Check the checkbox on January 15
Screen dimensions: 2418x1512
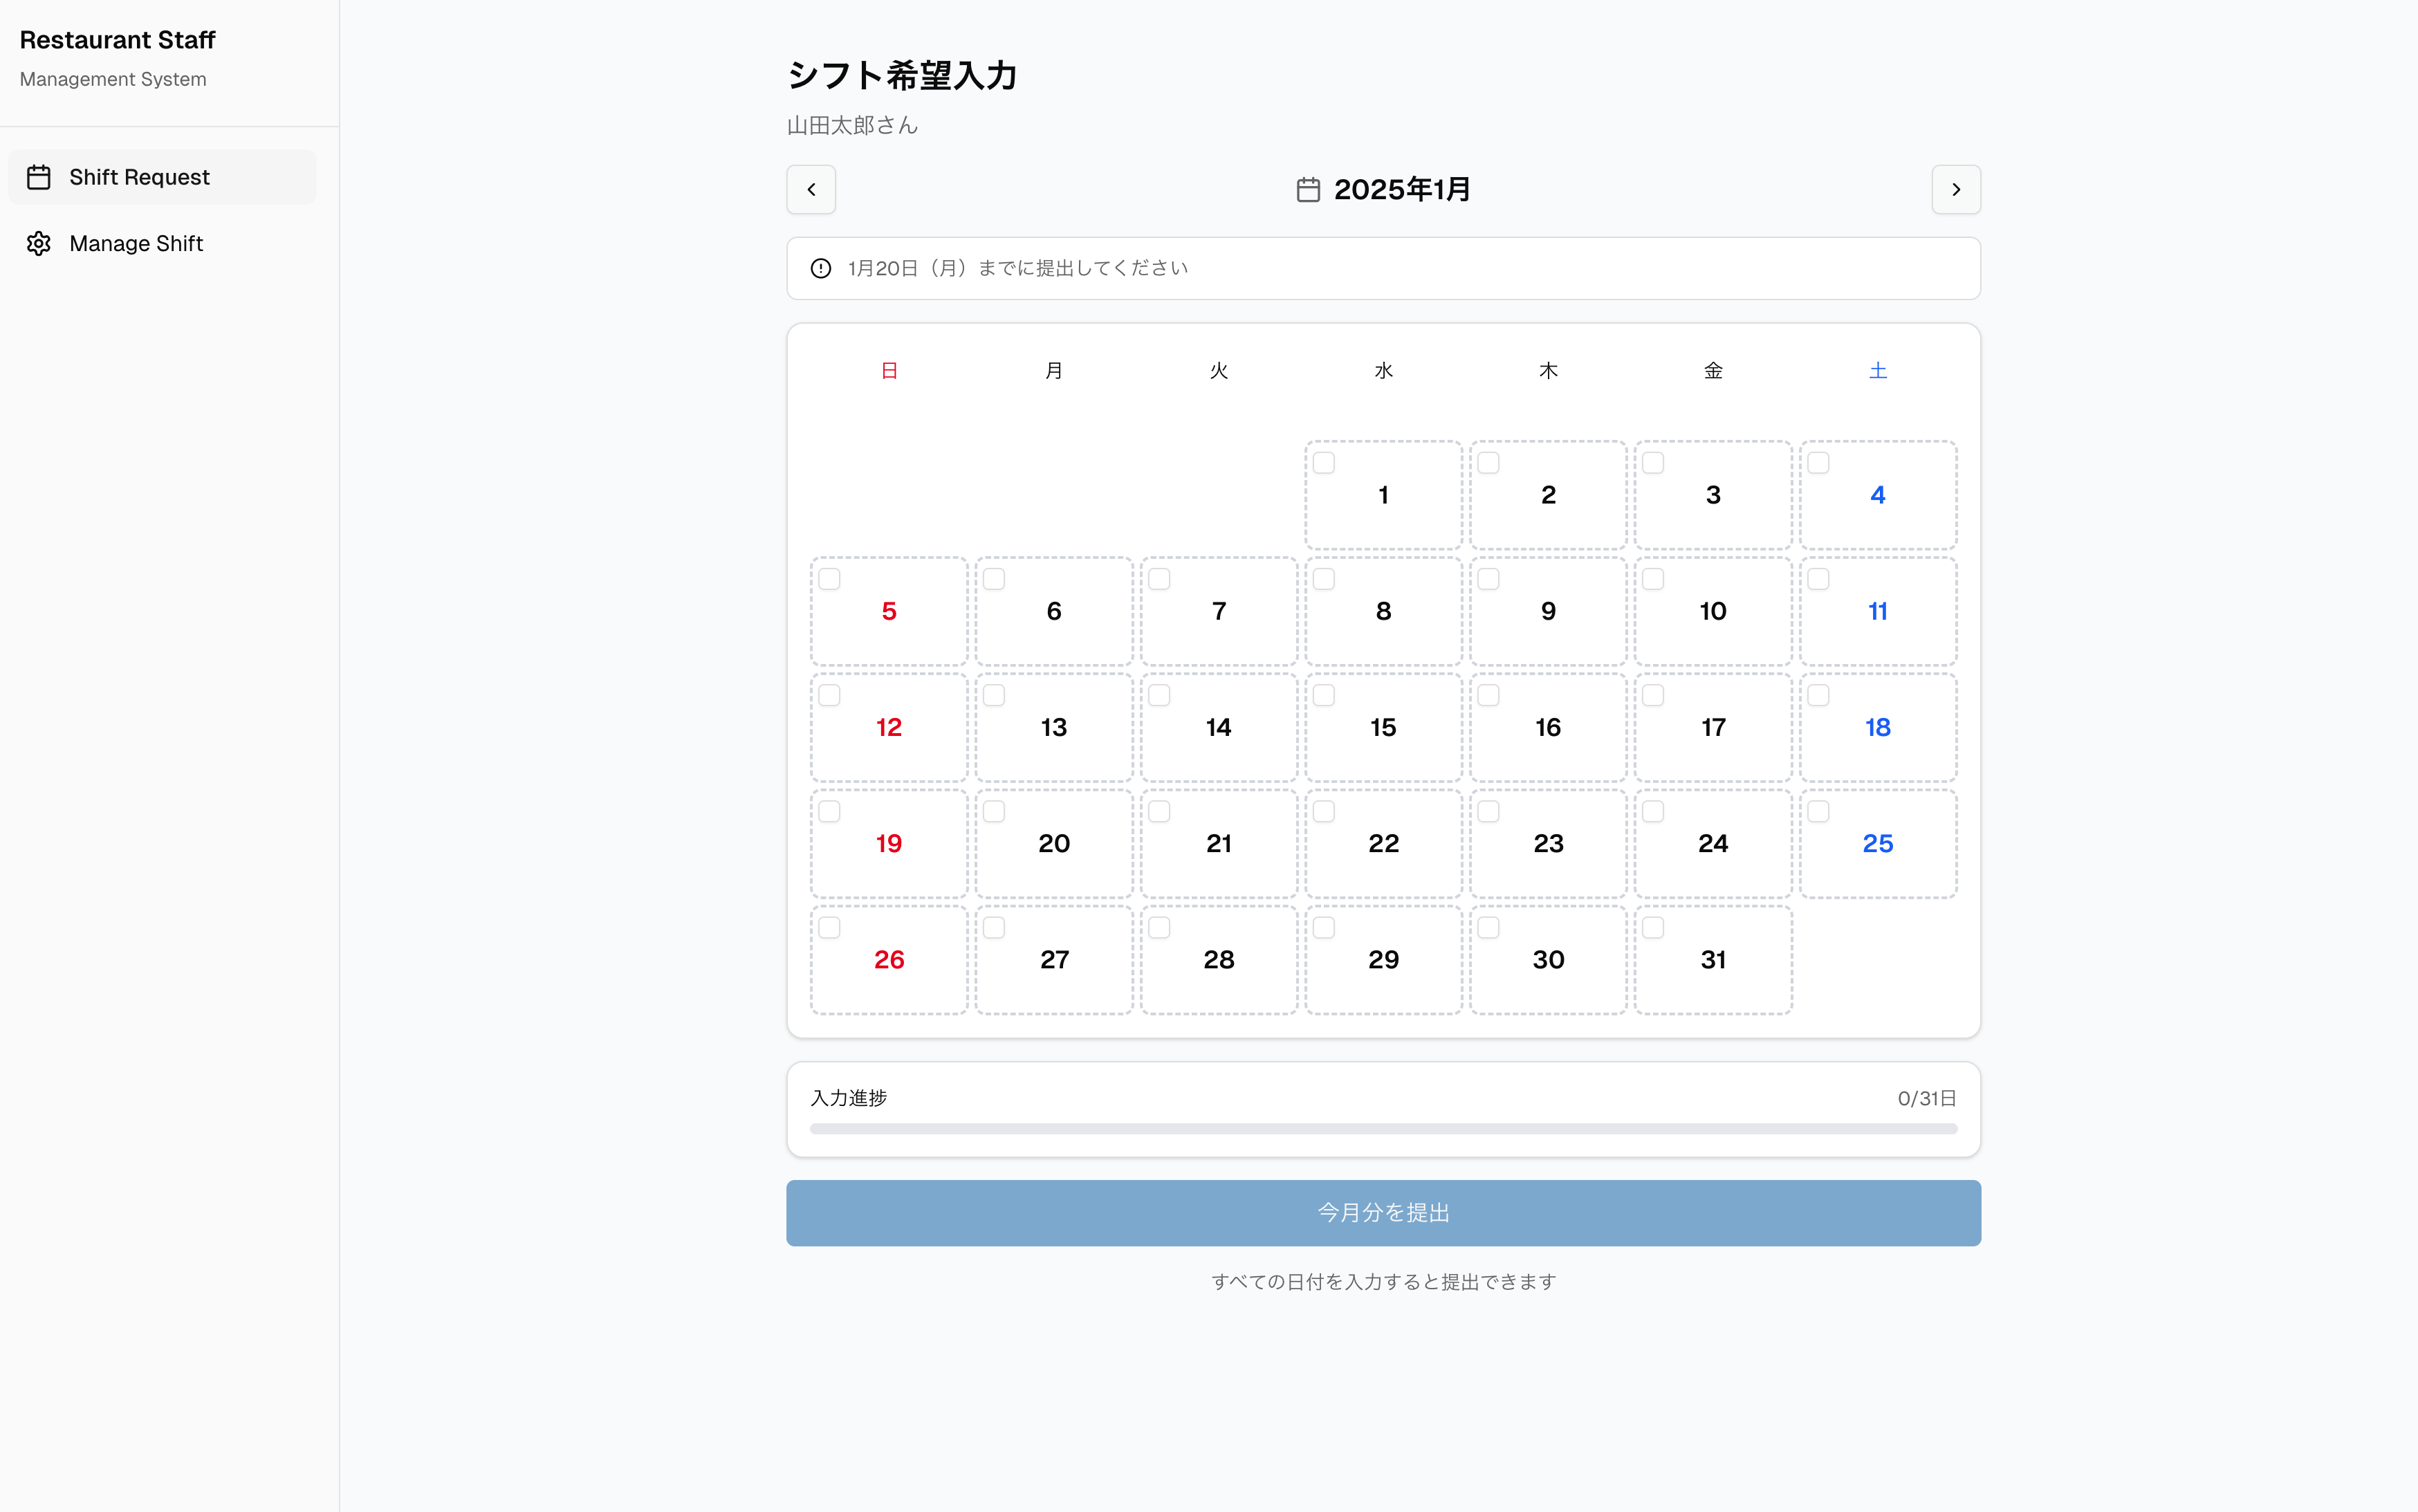(1324, 694)
